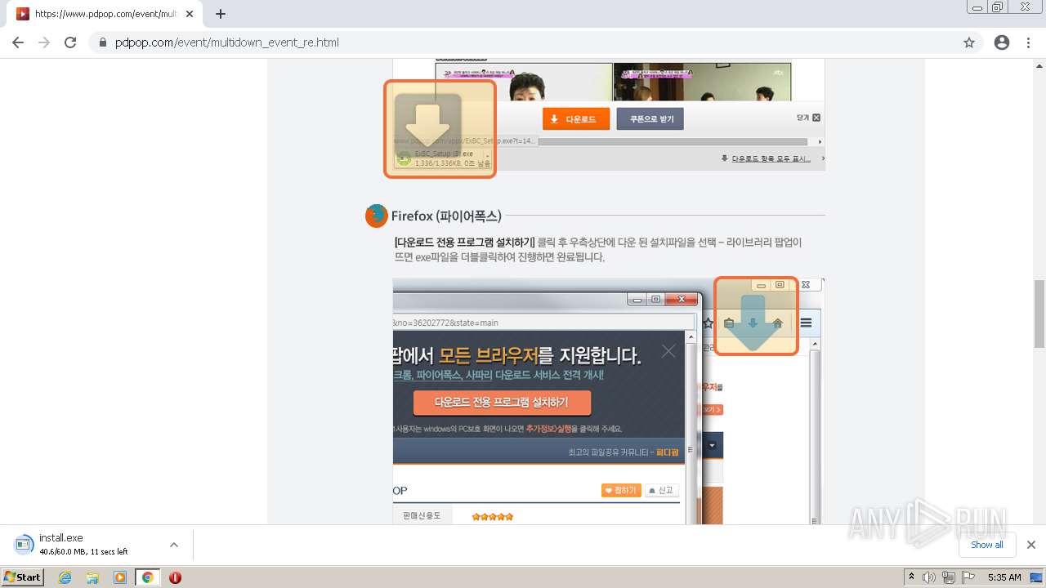Click the Firefox home icon in image
This screenshot has width=1046, height=588.
pyautogui.click(x=778, y=323)
